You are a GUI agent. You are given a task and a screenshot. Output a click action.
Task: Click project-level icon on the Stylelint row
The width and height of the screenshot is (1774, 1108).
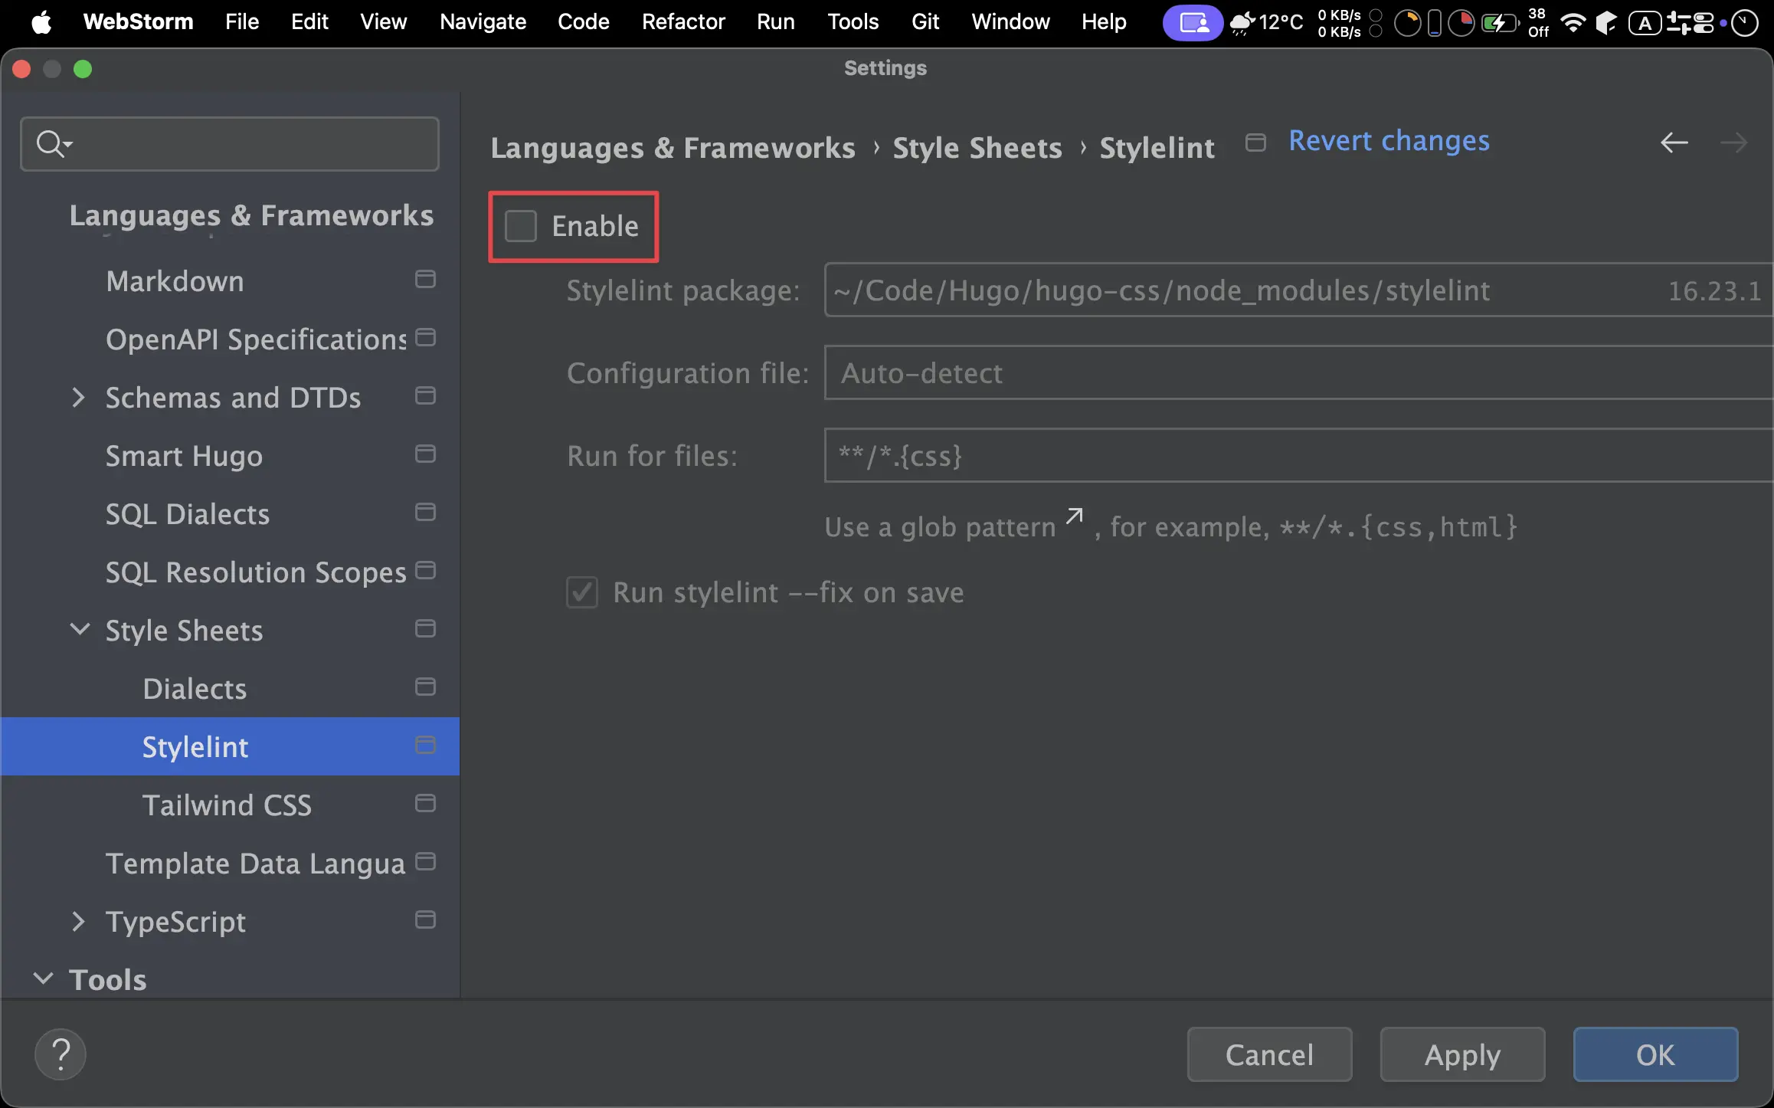coord(425,746)
